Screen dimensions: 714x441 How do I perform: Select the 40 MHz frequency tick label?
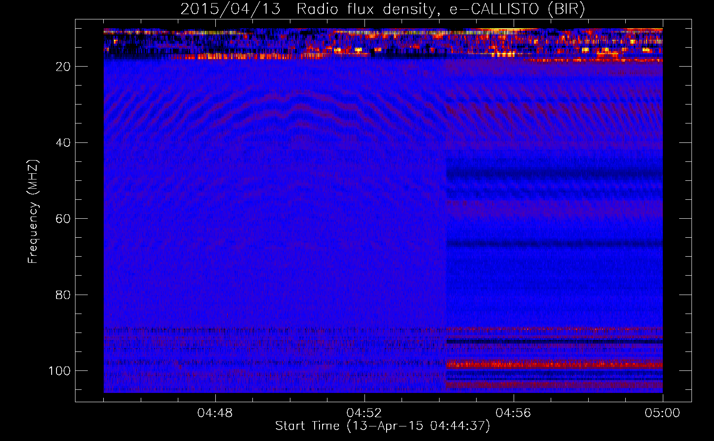click(x=64, y=143)
